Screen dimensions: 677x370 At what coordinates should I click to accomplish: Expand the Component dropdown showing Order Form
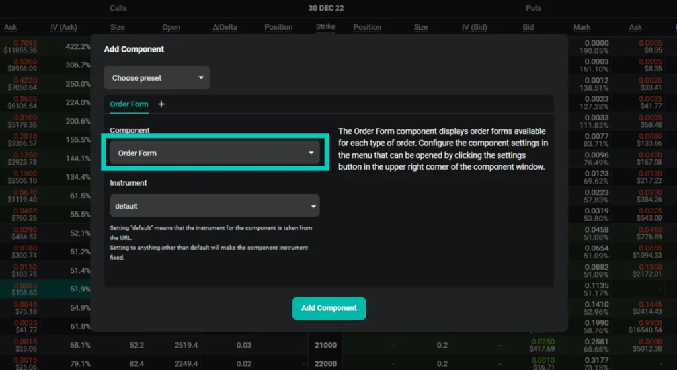pos(214,153)
